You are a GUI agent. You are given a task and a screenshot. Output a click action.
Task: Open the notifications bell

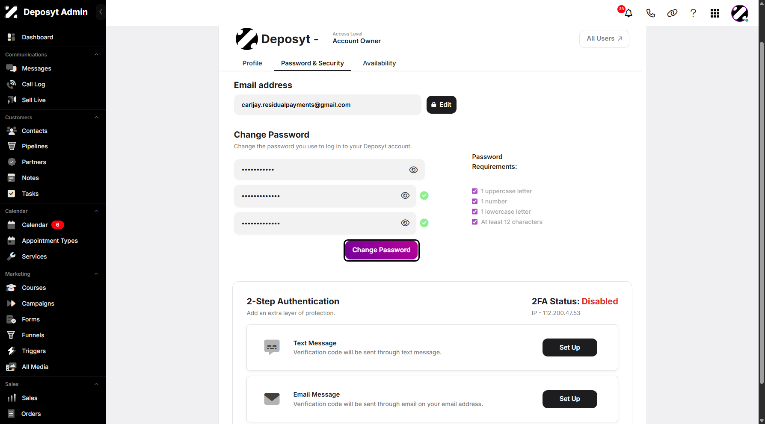(628, 13)
